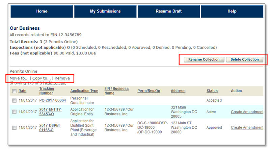The height and width of the screenshot is (150, 270).
Task: Open the Help tab
Action: [x=232, y=11]
